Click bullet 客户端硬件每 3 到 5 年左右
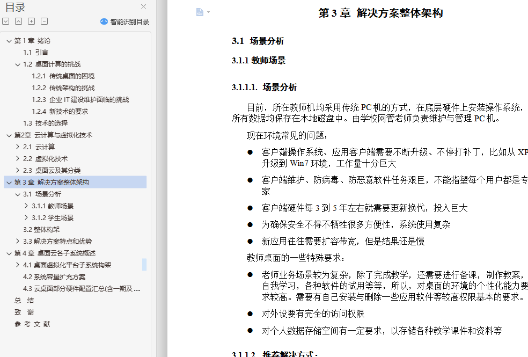 point(365,208)
